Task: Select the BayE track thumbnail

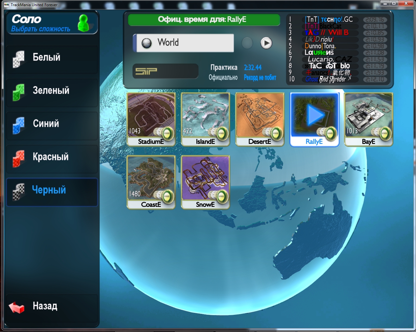Action: (x=368, y=119)
